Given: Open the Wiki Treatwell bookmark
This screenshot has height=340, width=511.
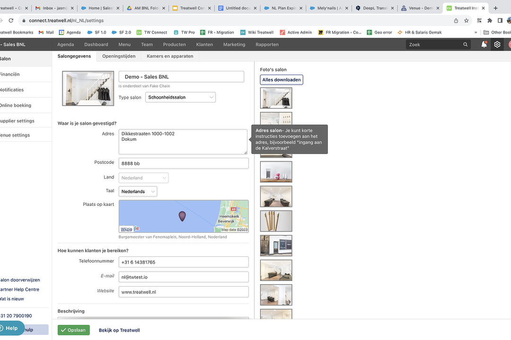Looking at the screenshot, I should tap(257, 32).
